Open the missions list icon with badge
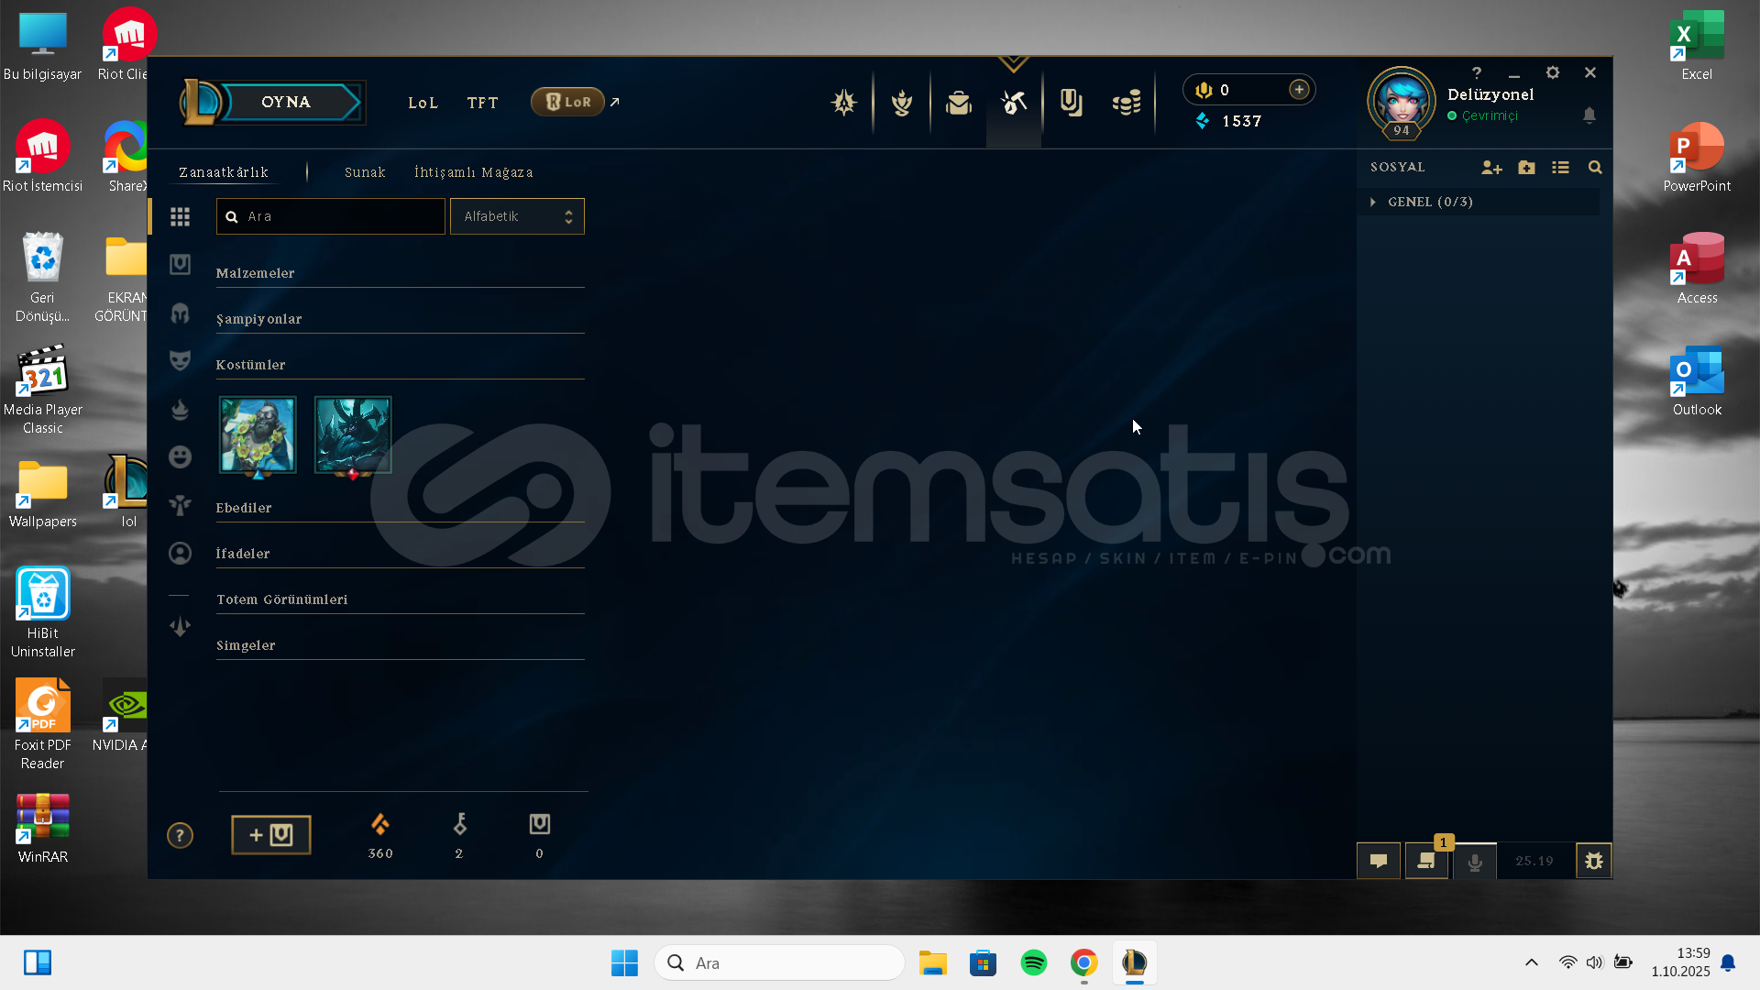 [1426, 861]
